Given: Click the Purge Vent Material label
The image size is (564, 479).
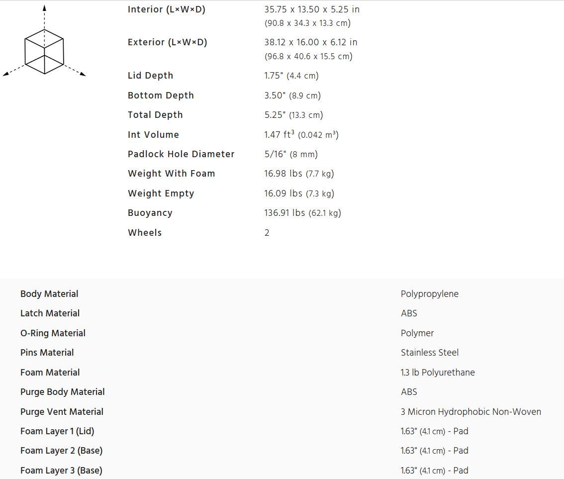Looking at the screenshot, I should pyautogui.click(x=62, y=412).
